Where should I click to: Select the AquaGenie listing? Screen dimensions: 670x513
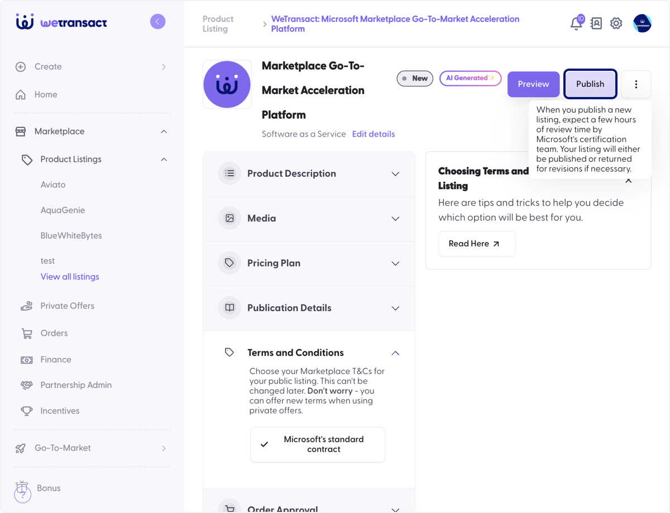pyautogui.click(x=63, y=210)
